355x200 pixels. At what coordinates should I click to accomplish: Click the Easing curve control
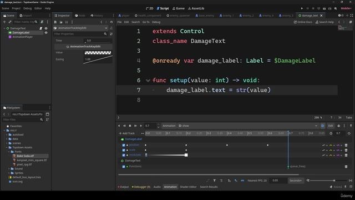(x=98, y=59)
